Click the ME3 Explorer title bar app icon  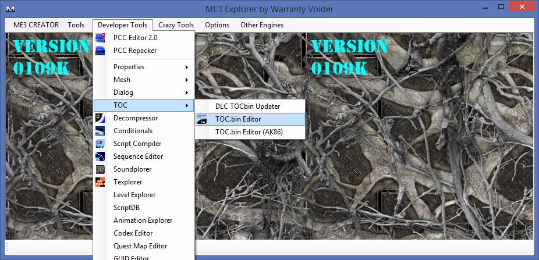[10, 9]
